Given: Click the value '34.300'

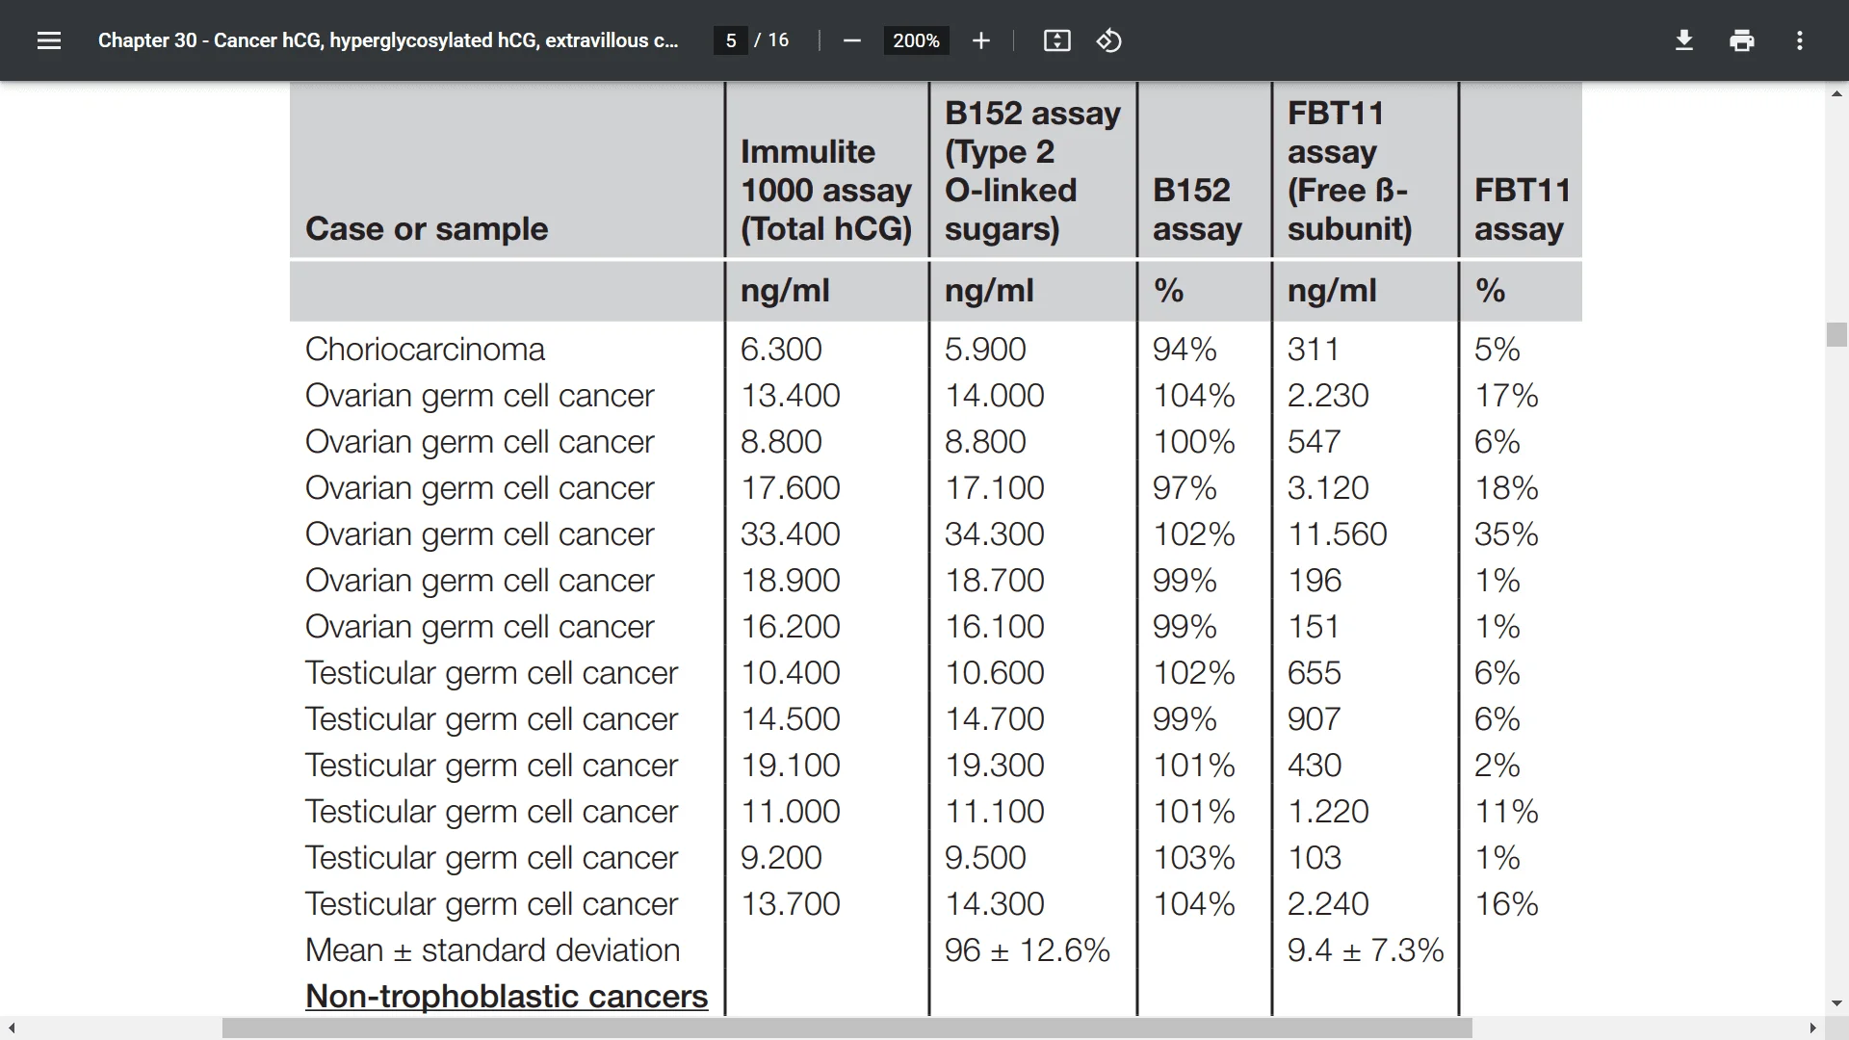Looking at the screenshot, I should click(994, 533).
